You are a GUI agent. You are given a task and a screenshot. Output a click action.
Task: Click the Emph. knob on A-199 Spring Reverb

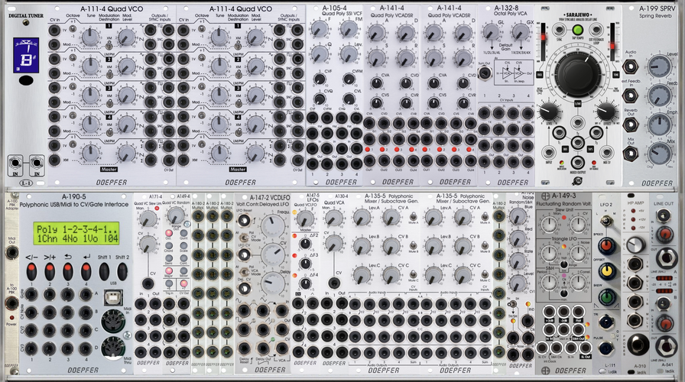[x=659, y=125]
